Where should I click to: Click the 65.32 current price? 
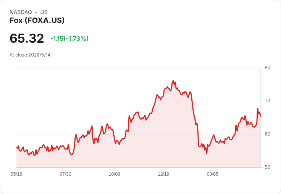coord(27,38)
